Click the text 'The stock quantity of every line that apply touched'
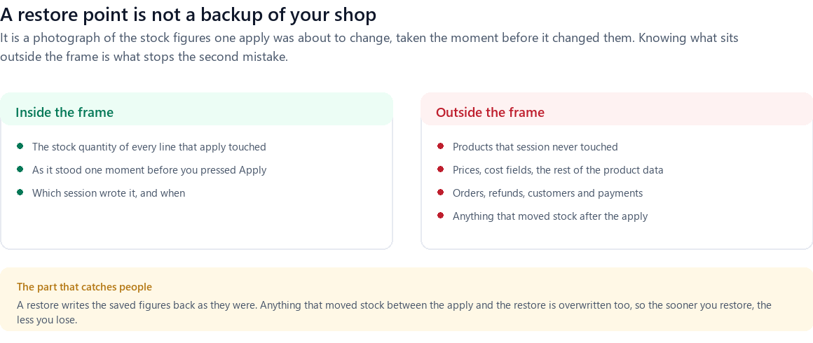813x343 pixels. pyautogui.click(x=149, y=147)
